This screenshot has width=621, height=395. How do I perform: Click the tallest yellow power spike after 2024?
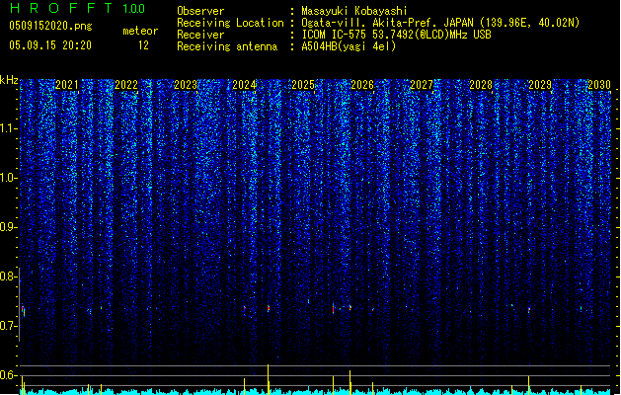(x=269, y=379)
